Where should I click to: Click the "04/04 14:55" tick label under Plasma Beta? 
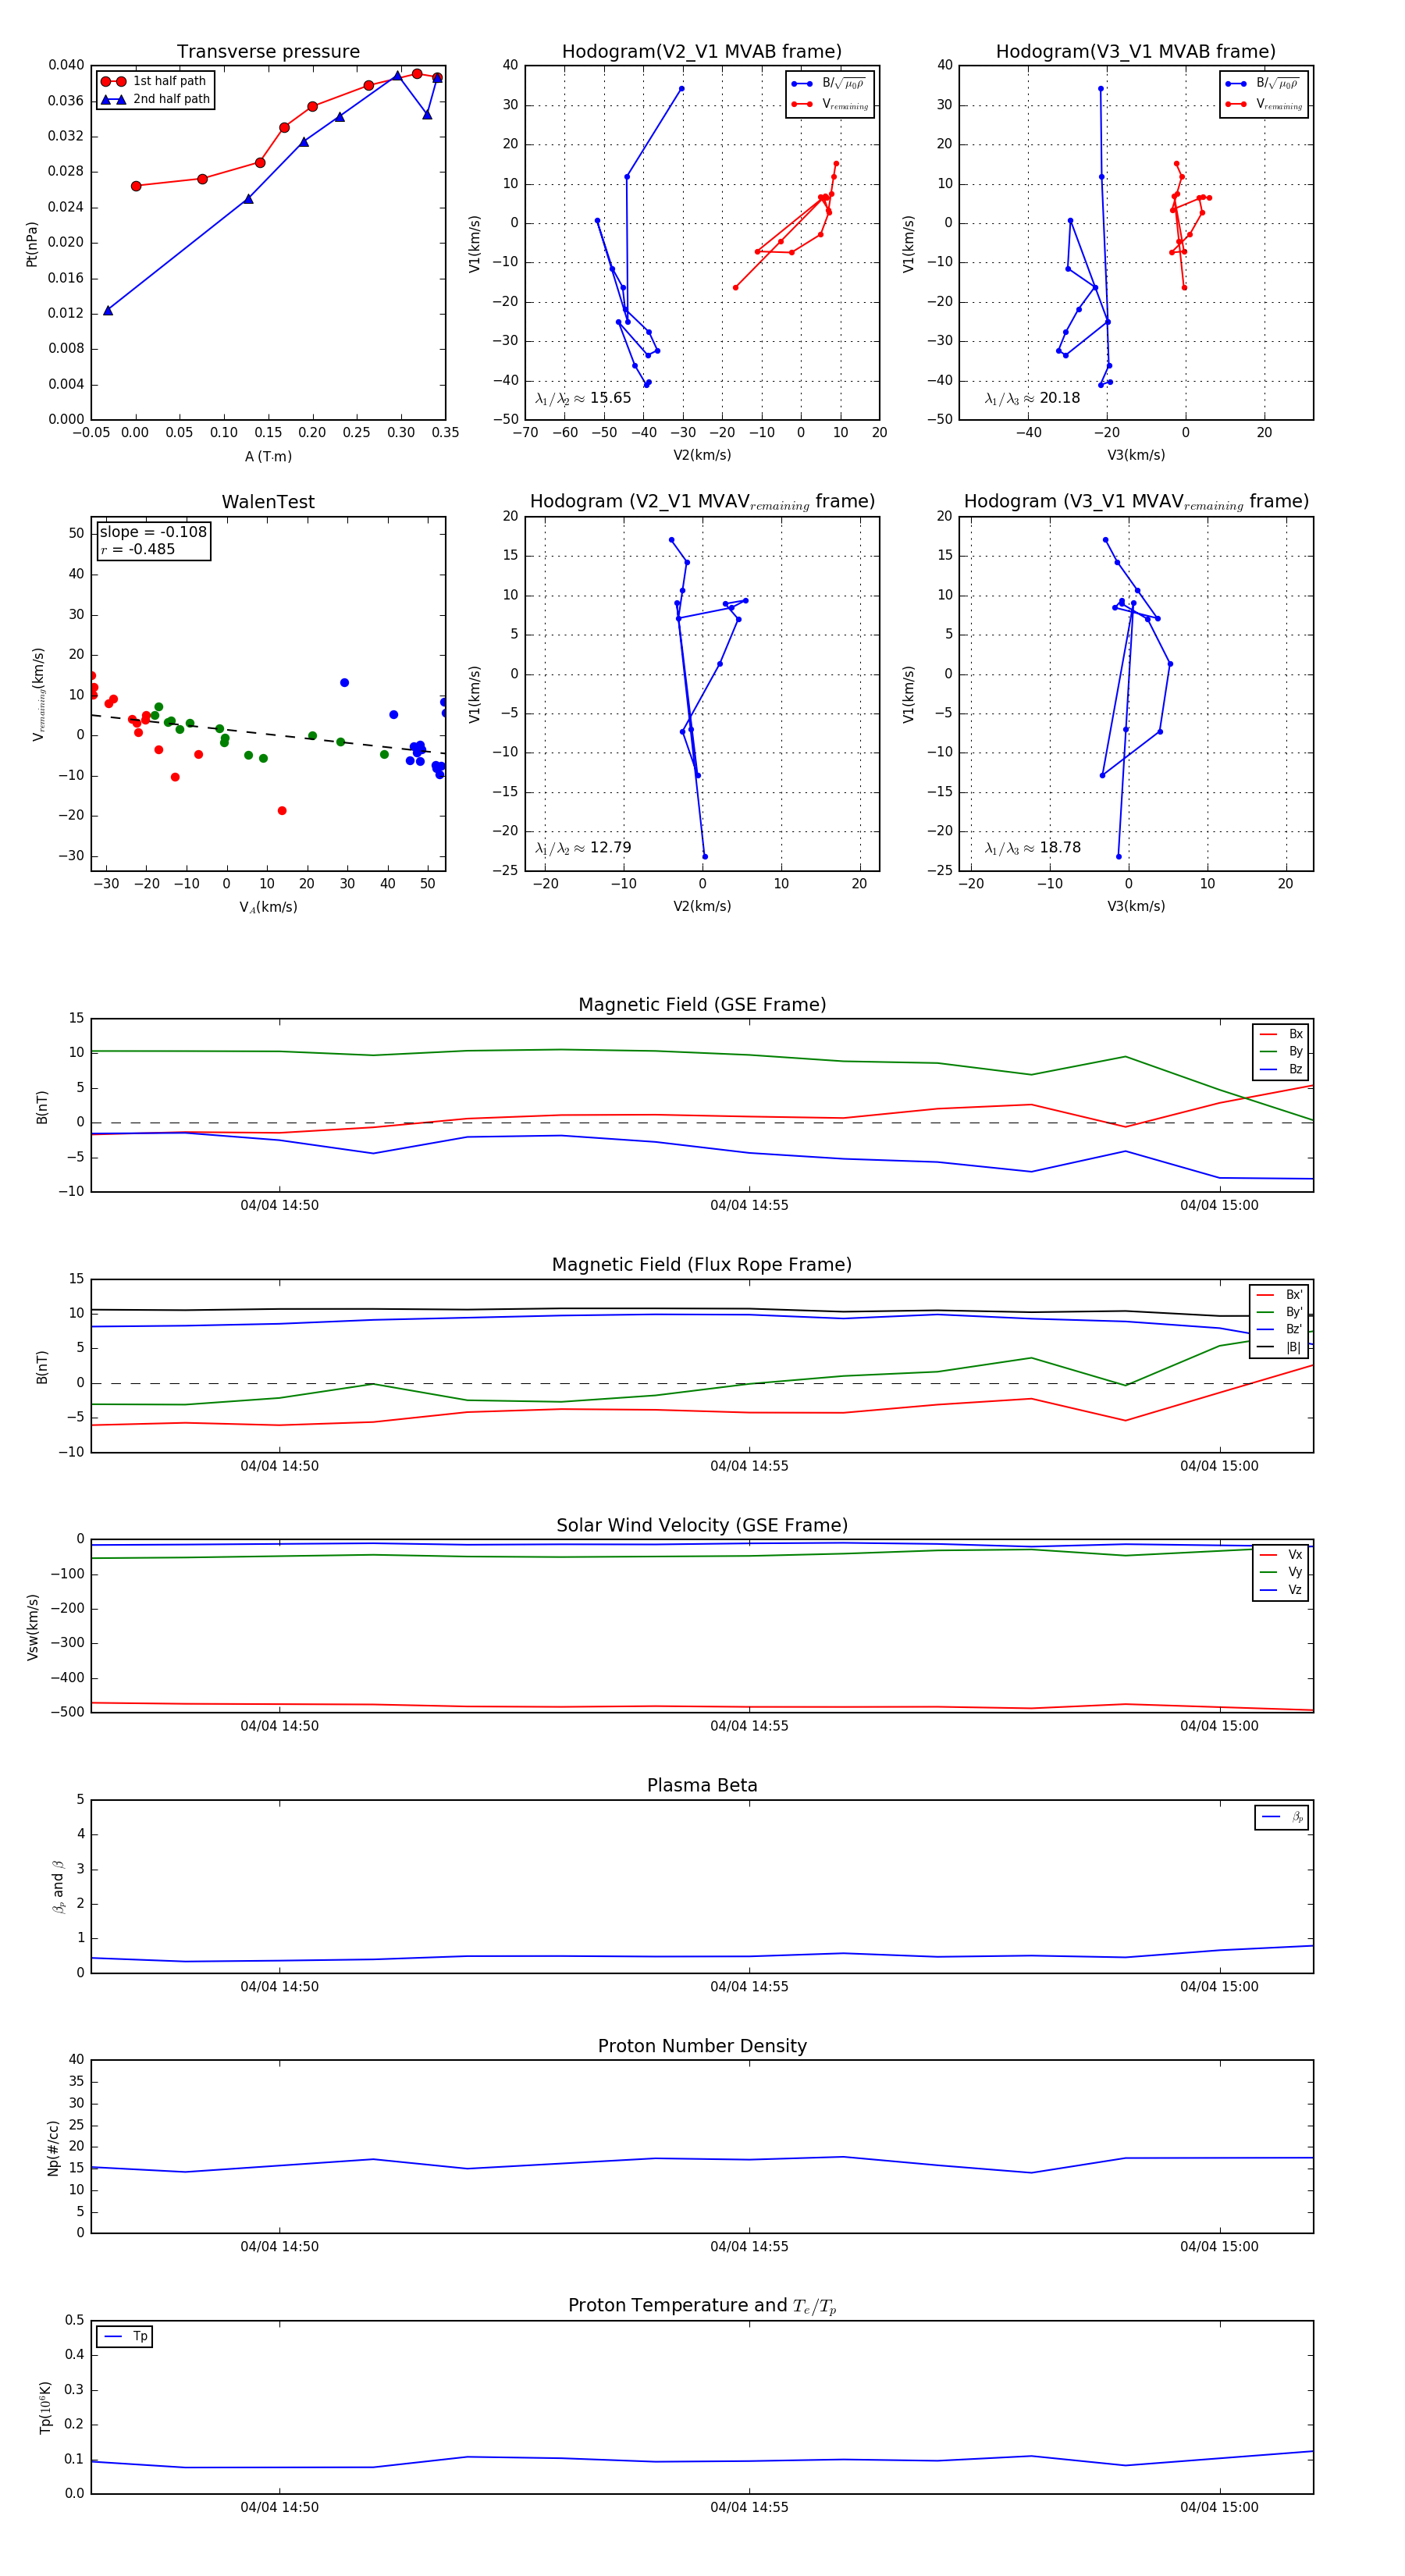(749, 1987)
